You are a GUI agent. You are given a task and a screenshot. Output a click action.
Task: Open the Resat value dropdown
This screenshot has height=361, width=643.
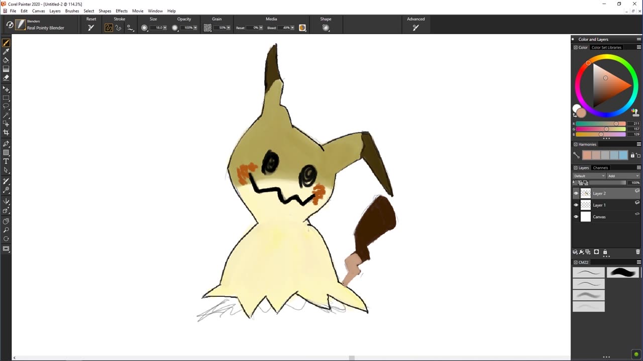coord(261,28)
